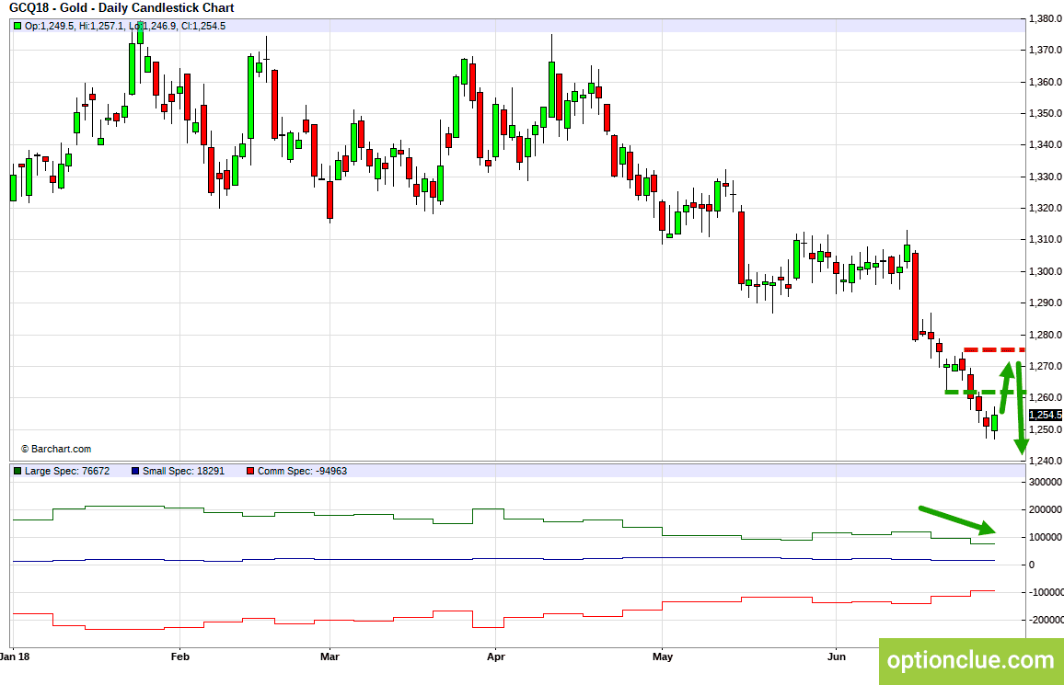This screenshot has width=1064, height=685.
Task: Click the green arrow over Large Spec line
Action: [x=957, y=520]
